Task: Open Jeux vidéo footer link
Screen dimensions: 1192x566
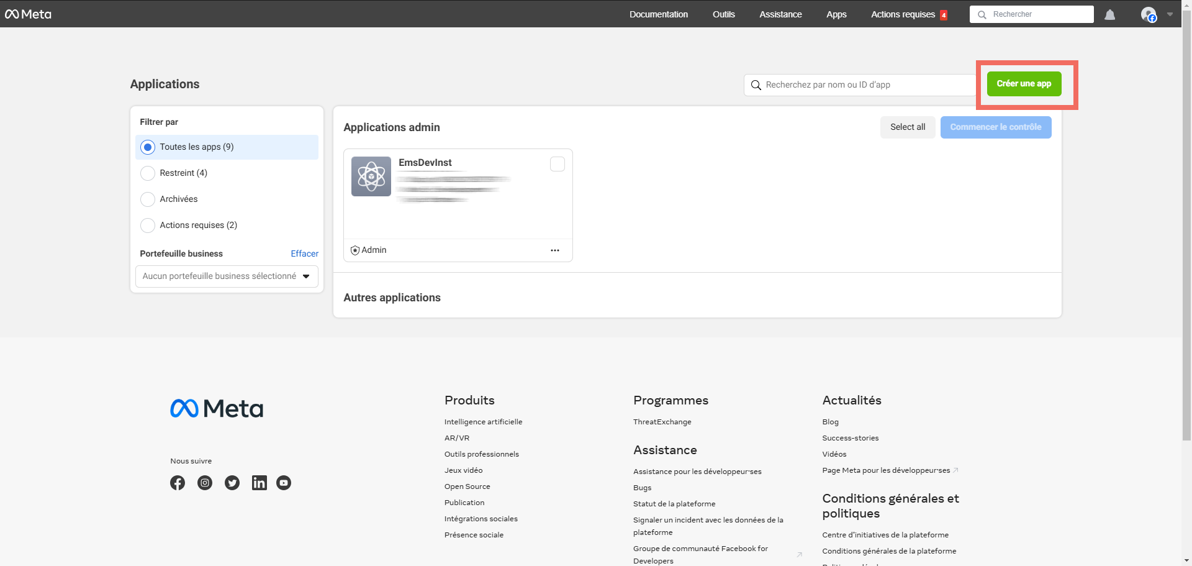Action: (x=463, y=470)
